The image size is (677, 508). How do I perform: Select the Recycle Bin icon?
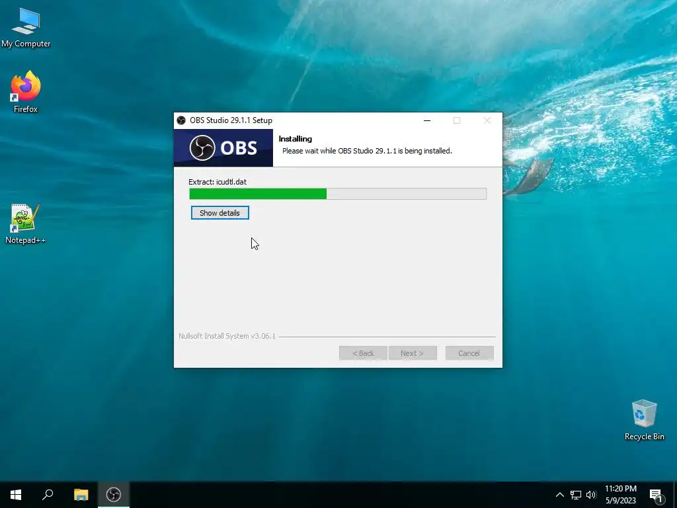[644, 419]
